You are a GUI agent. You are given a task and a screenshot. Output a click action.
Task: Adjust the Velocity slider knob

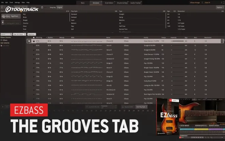[42, 7]
